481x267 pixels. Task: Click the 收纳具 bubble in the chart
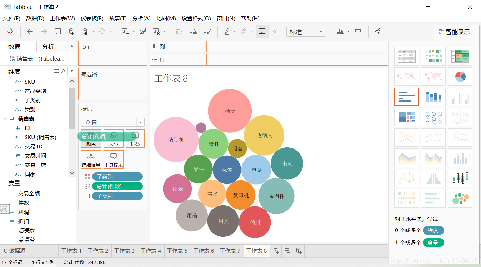pos(264,135)
